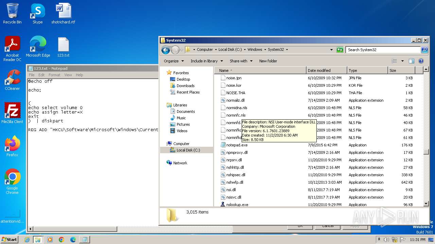
Task: Open the Notepad Help menu
Action: coord(79,75)
